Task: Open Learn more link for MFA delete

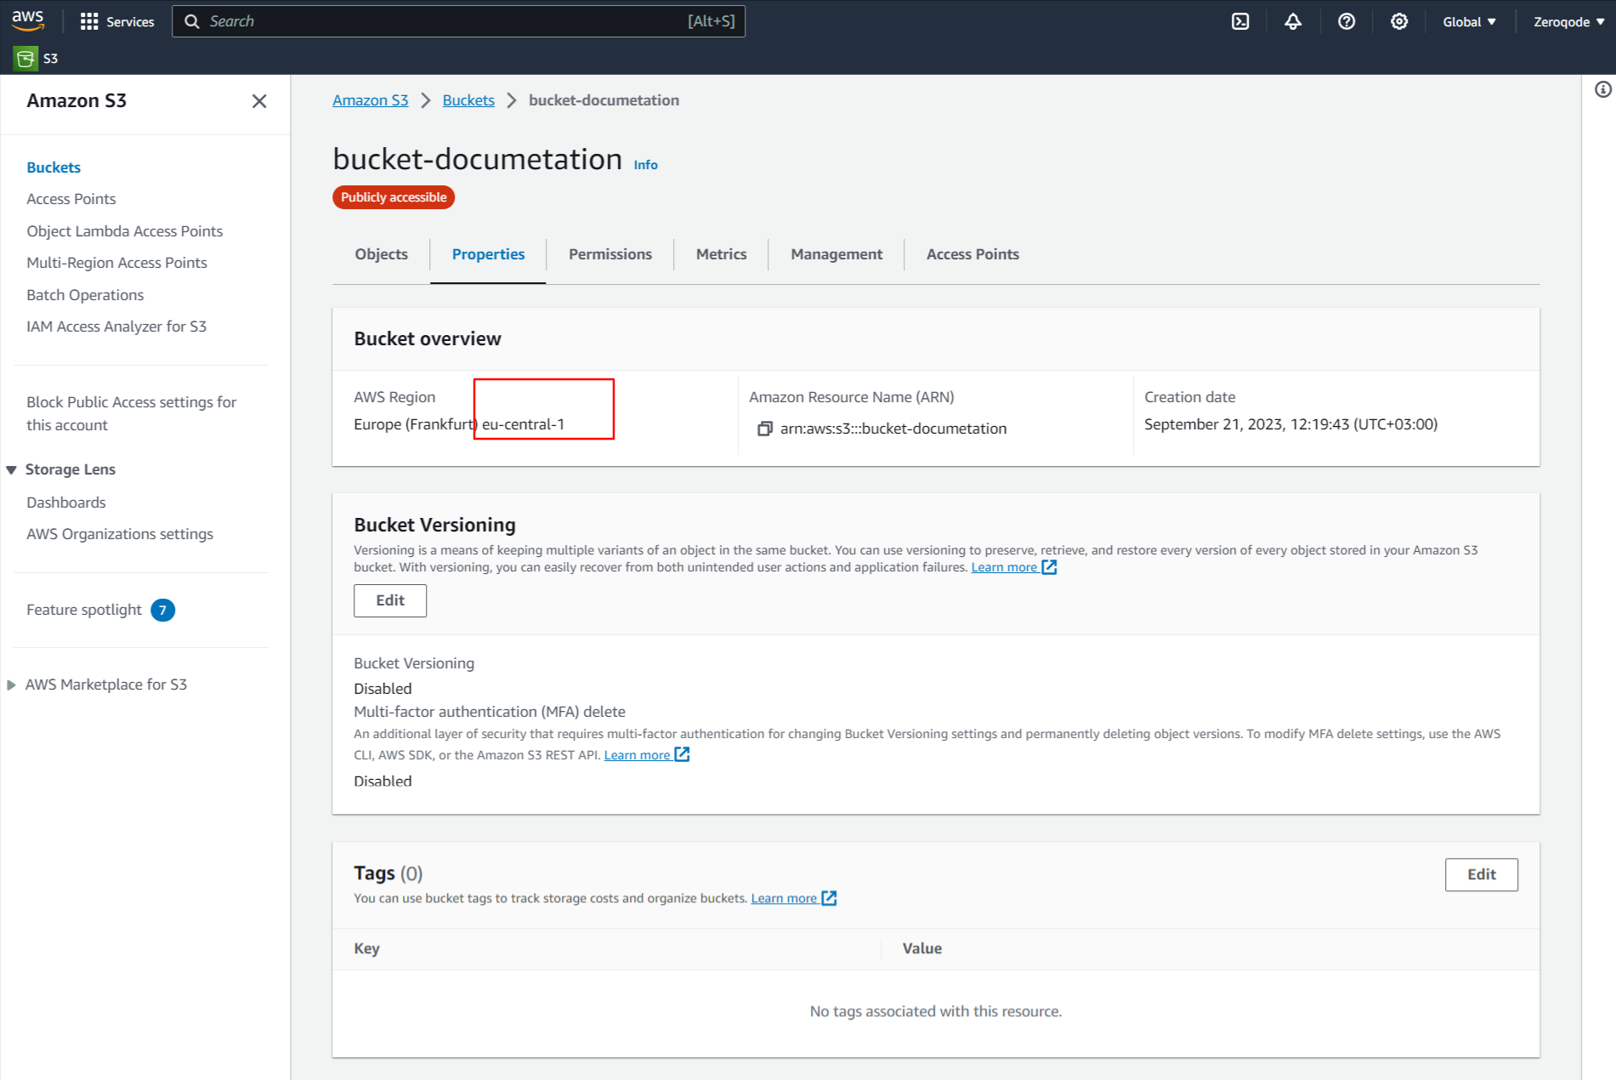Action: (x=637, y=755)
